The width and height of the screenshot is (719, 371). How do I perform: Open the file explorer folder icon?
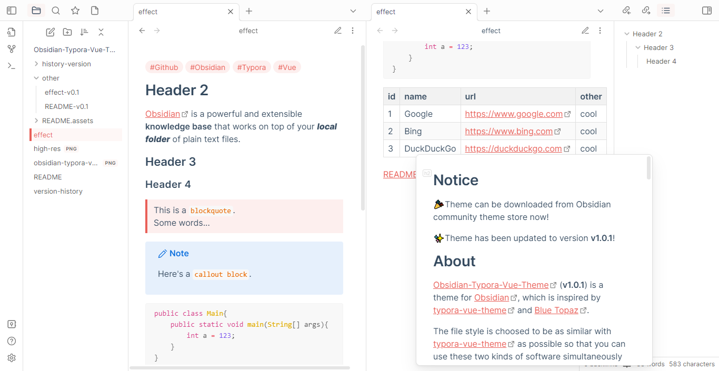coord(36,11)
